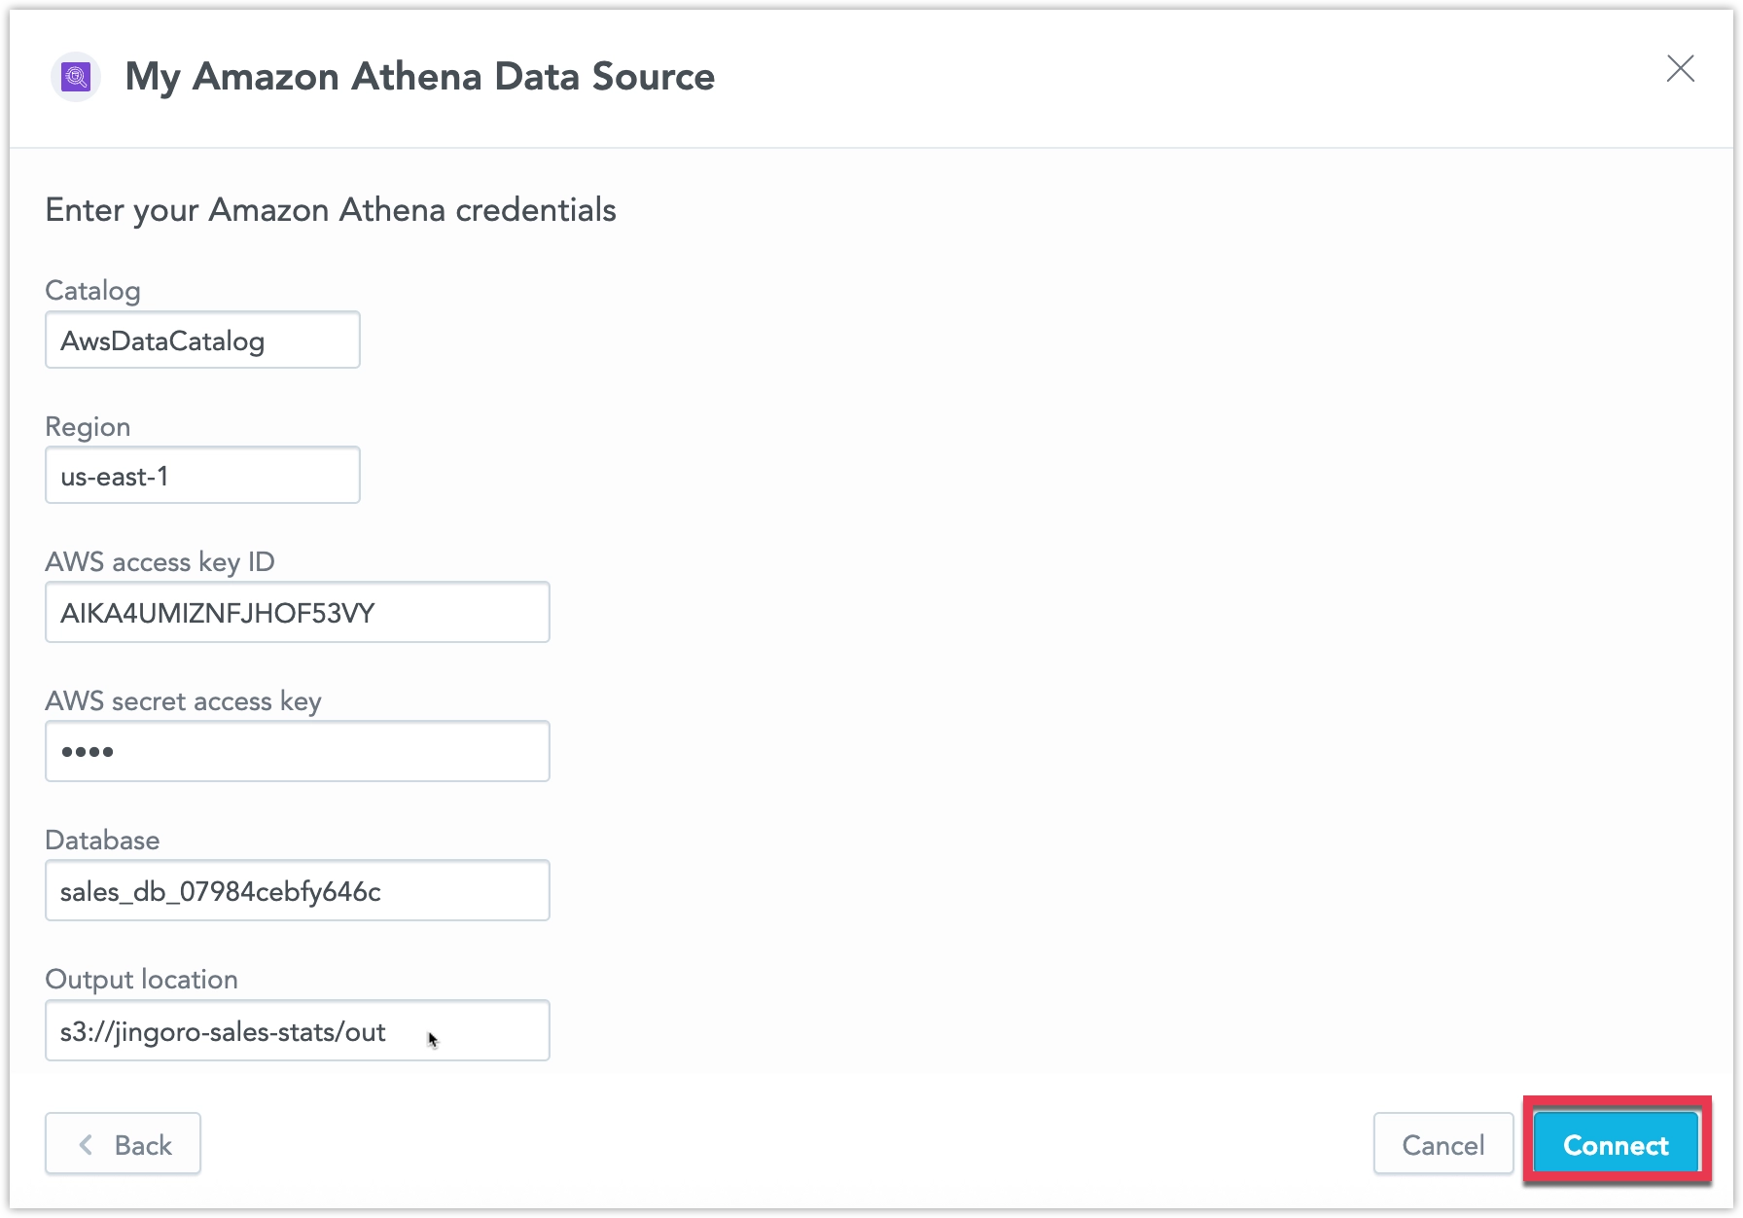Focus the Database input field
1743x1218 pixels.
297,891
